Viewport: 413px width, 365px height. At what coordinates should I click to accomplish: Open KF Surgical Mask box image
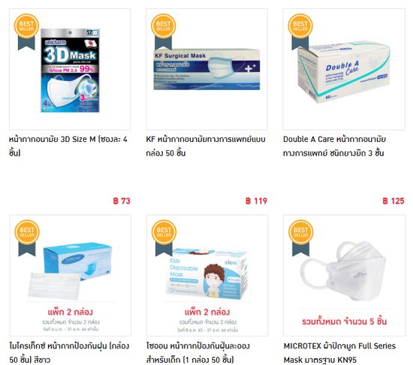(x=206, y=69)
